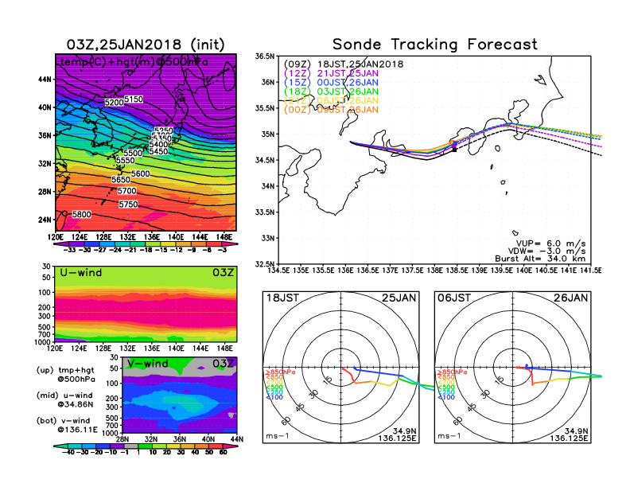The width and height of the screenshot is (630, 487).
Task: Click the '06JST' hodograph label
Action: click(x=454, y=298)
